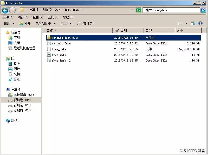Open view options dropdown arrow
The width and height of the screenshot is (208, 155).
pyautogui.click(x=186, y=23)
